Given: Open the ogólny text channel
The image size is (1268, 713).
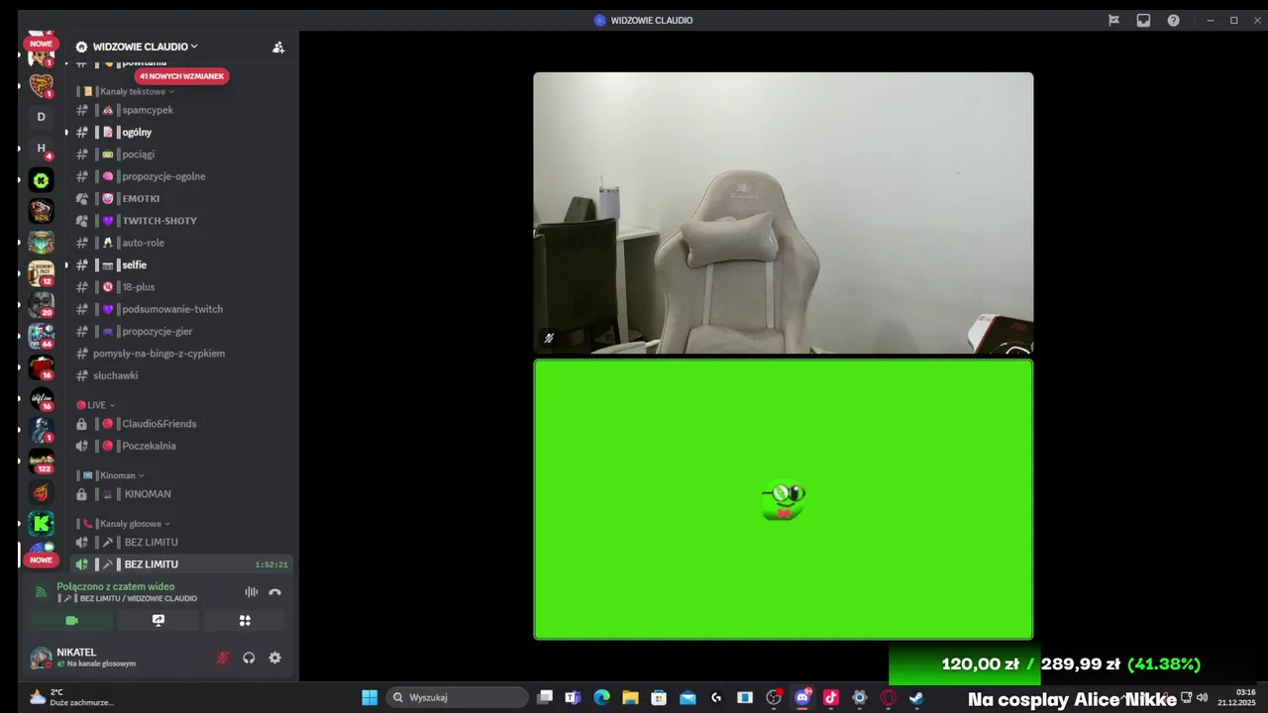Looking at the screenshot, I should click(182, 132).
